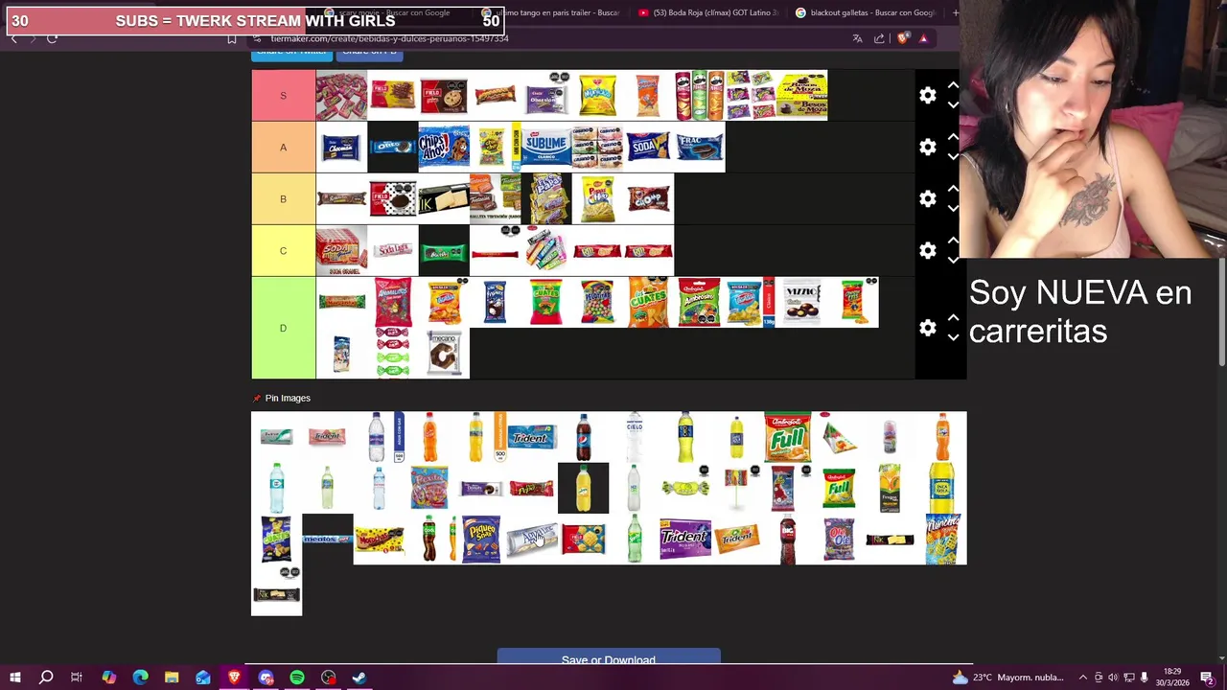Open Brave Shields lion icon

pos(901,38)
